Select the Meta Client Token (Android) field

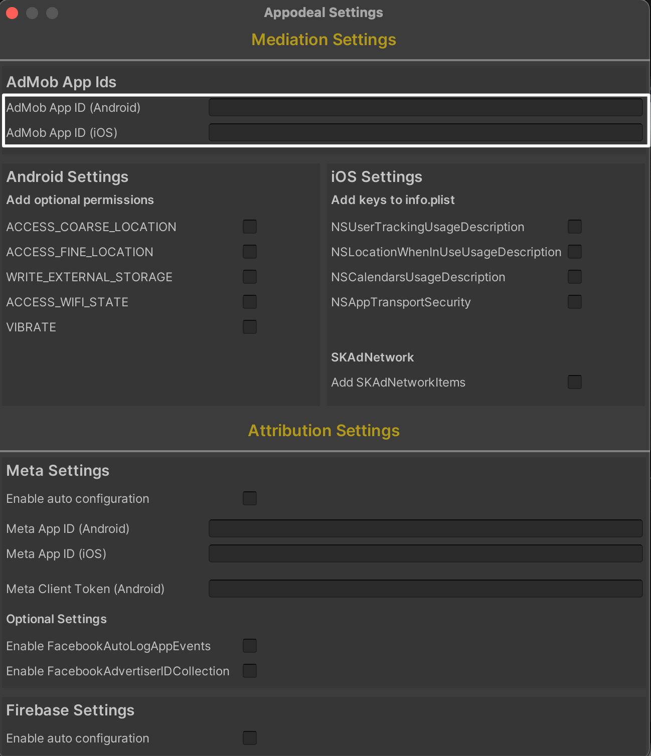click(x=425, y=589)
